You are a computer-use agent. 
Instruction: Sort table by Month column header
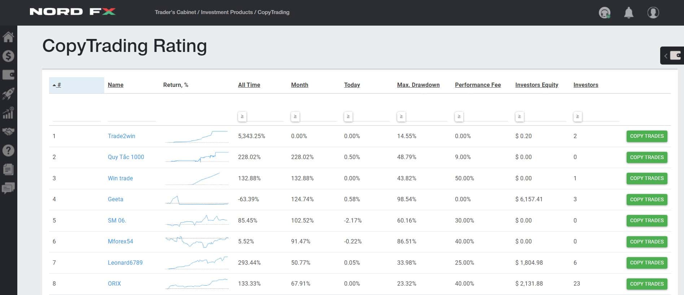(299, 85)
